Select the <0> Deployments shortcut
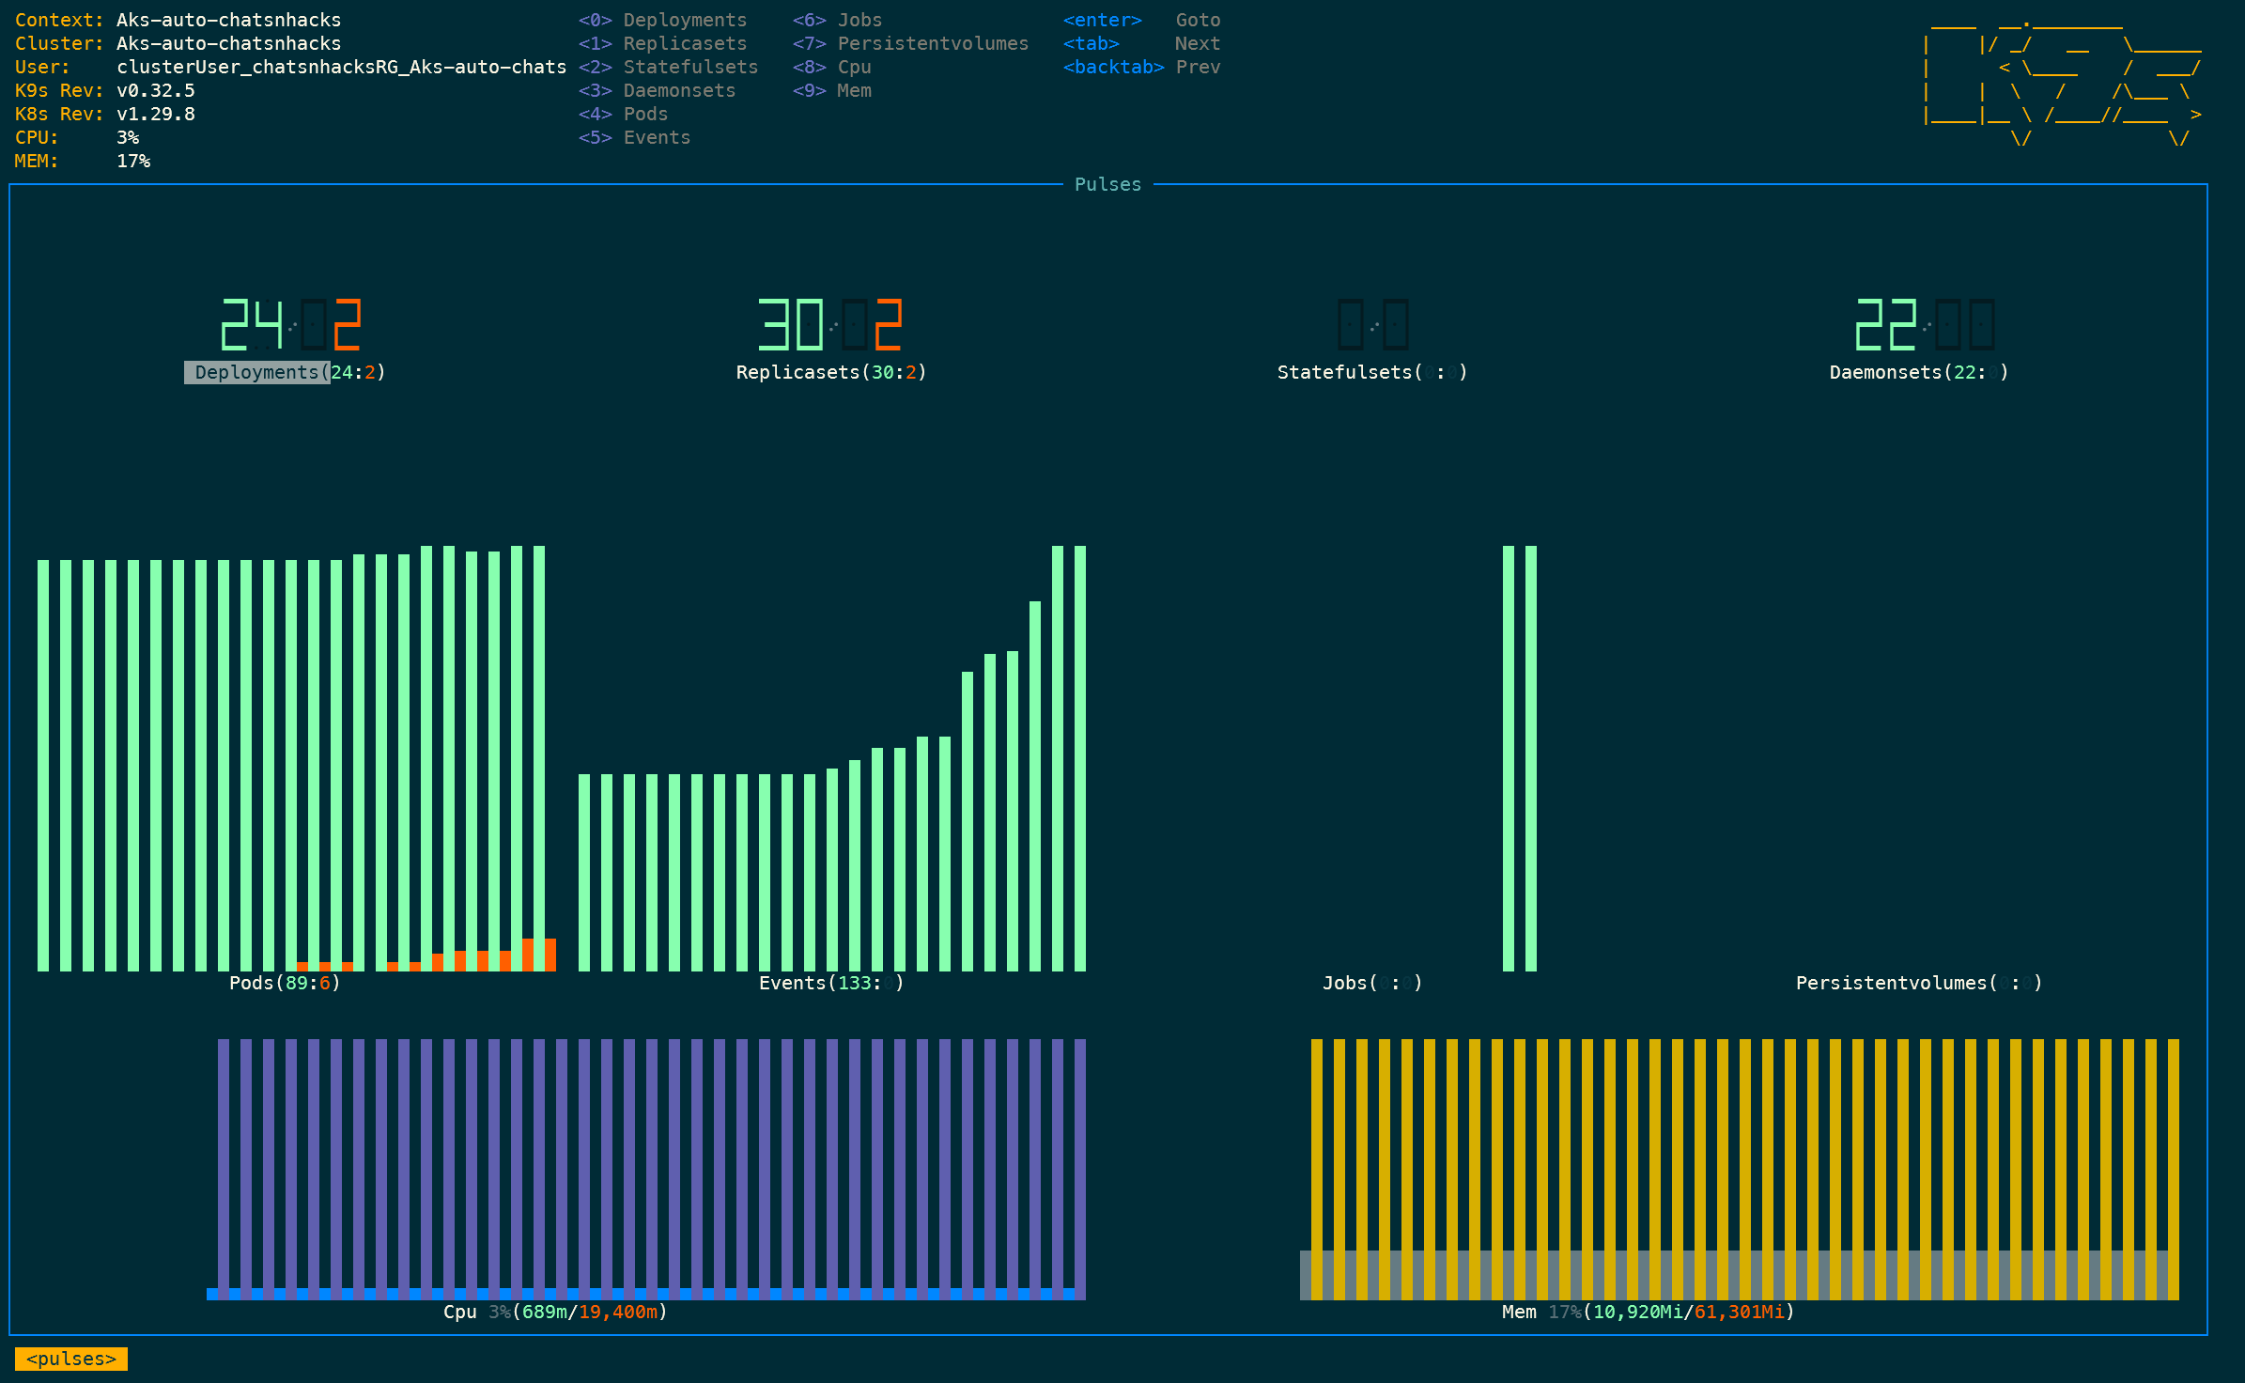 pos(663,20)
